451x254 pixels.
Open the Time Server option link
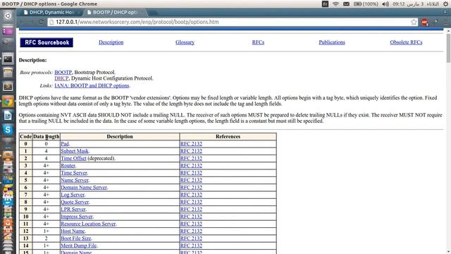74,173
